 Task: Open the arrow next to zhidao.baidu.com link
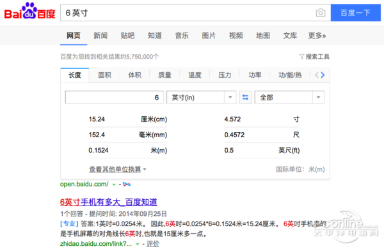138,244
